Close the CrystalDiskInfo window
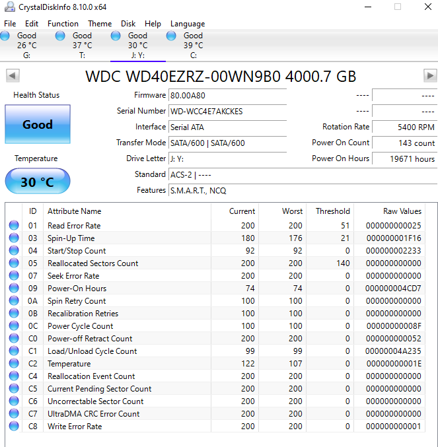 [427, 7]
